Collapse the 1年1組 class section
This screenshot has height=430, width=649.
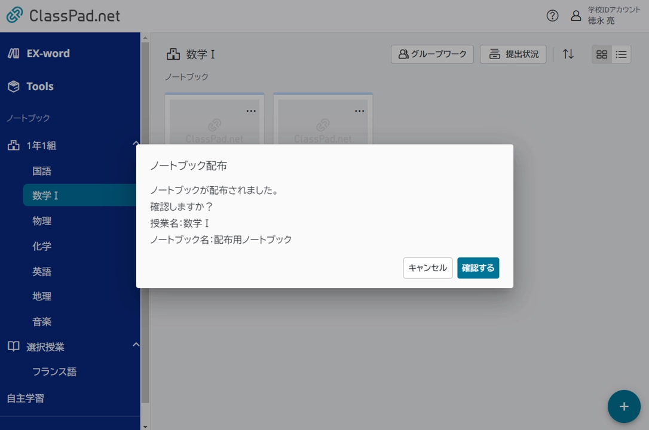click(x=136, y=145)
